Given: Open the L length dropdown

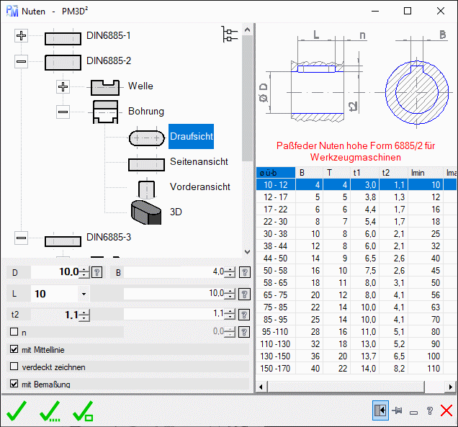Looking at the screenshot, I should 84,294.
